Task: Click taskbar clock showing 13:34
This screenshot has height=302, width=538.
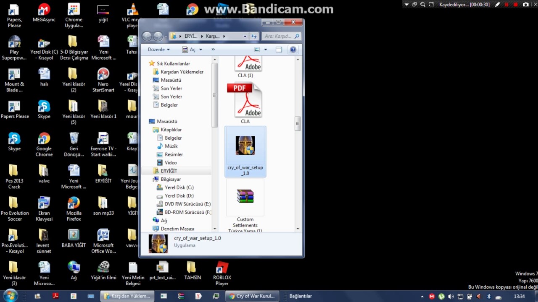Action: 520,297
